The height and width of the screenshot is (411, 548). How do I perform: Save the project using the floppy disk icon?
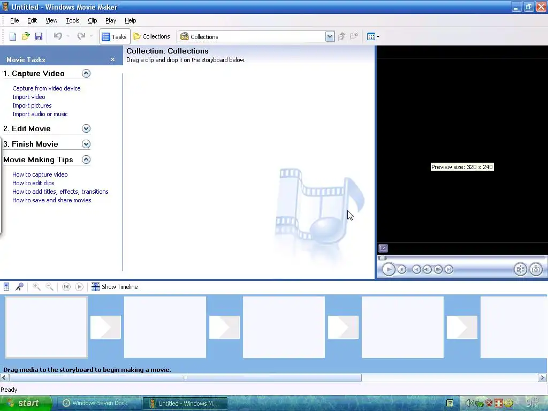click(x=39, y=36)
